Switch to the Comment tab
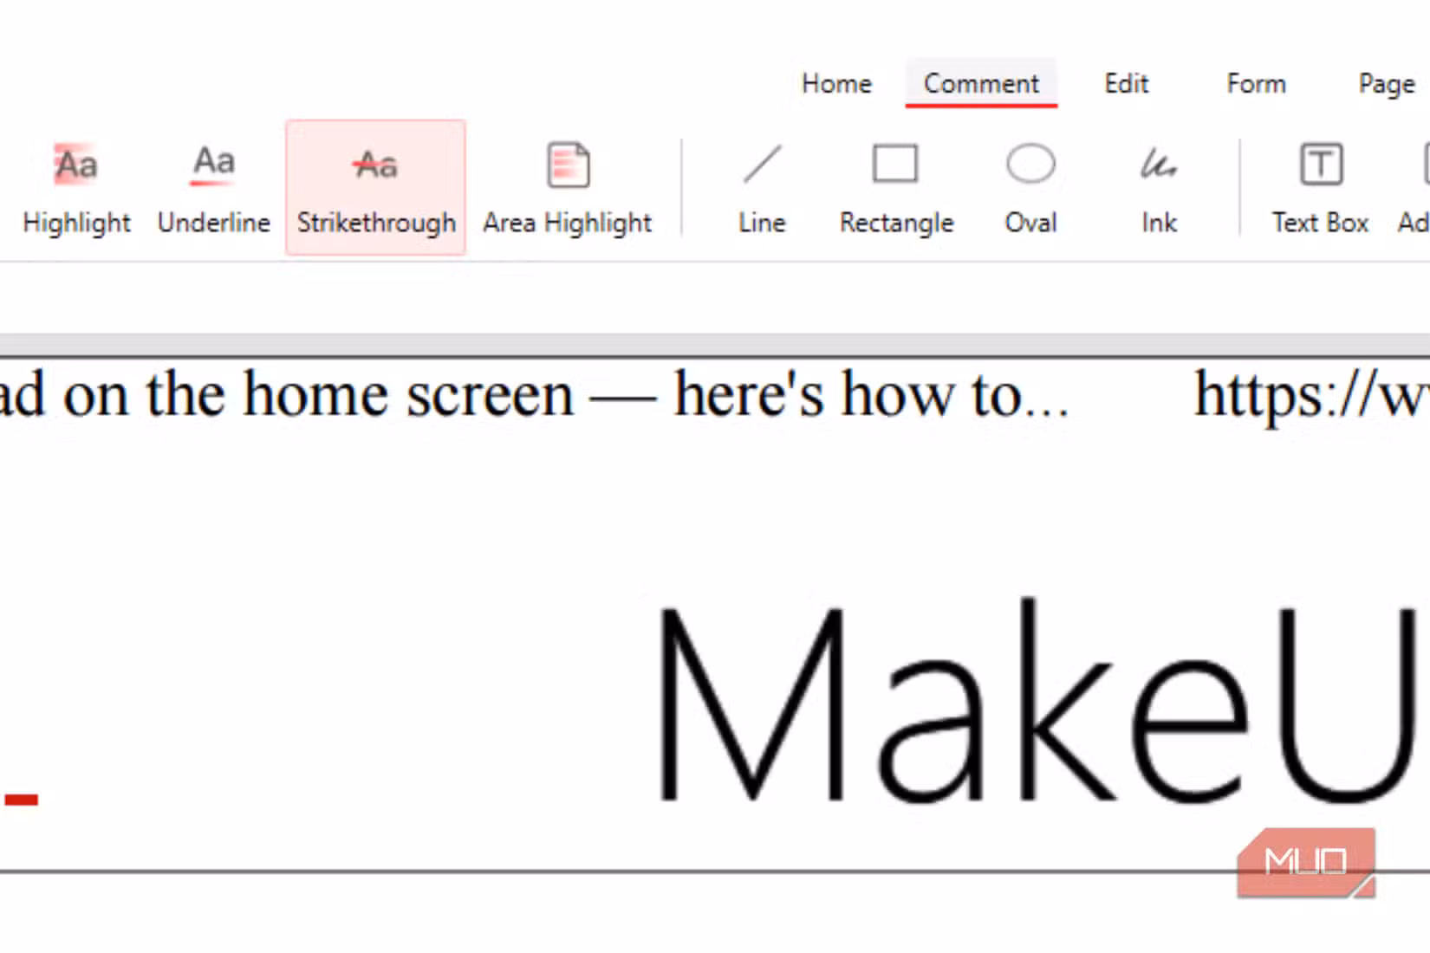Screen dimensions: 1430x953 981,84
